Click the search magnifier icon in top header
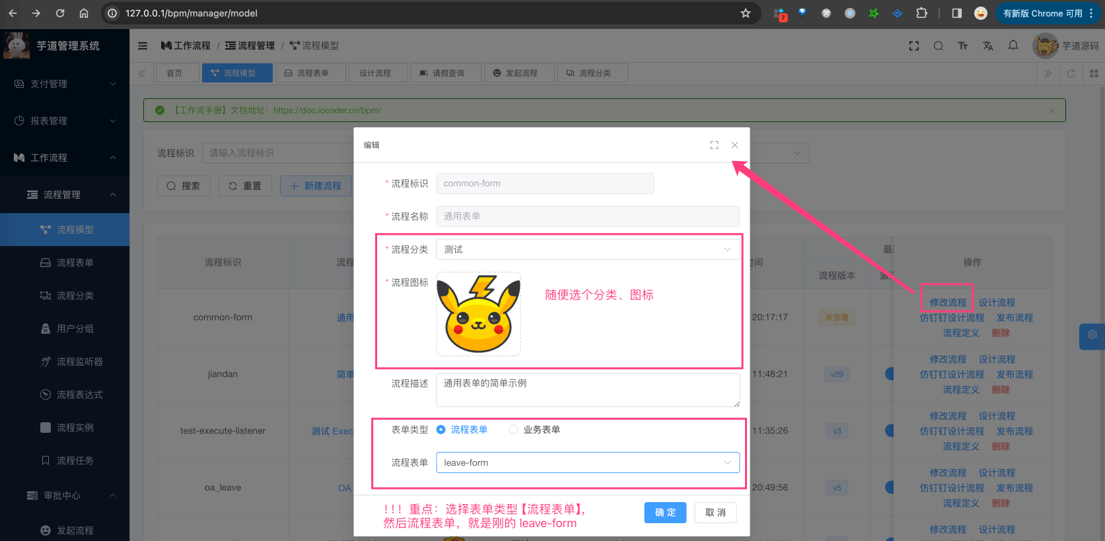The image size is (1105, 541). (x=938, y=46)
